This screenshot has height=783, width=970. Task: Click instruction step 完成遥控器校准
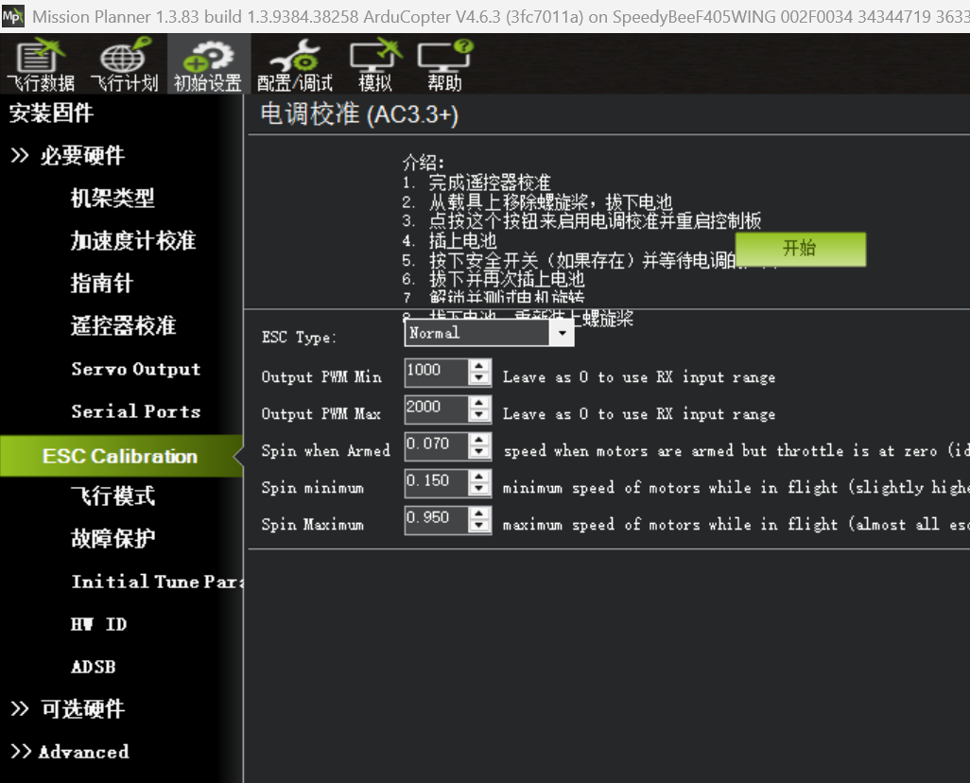pos(490,183)
